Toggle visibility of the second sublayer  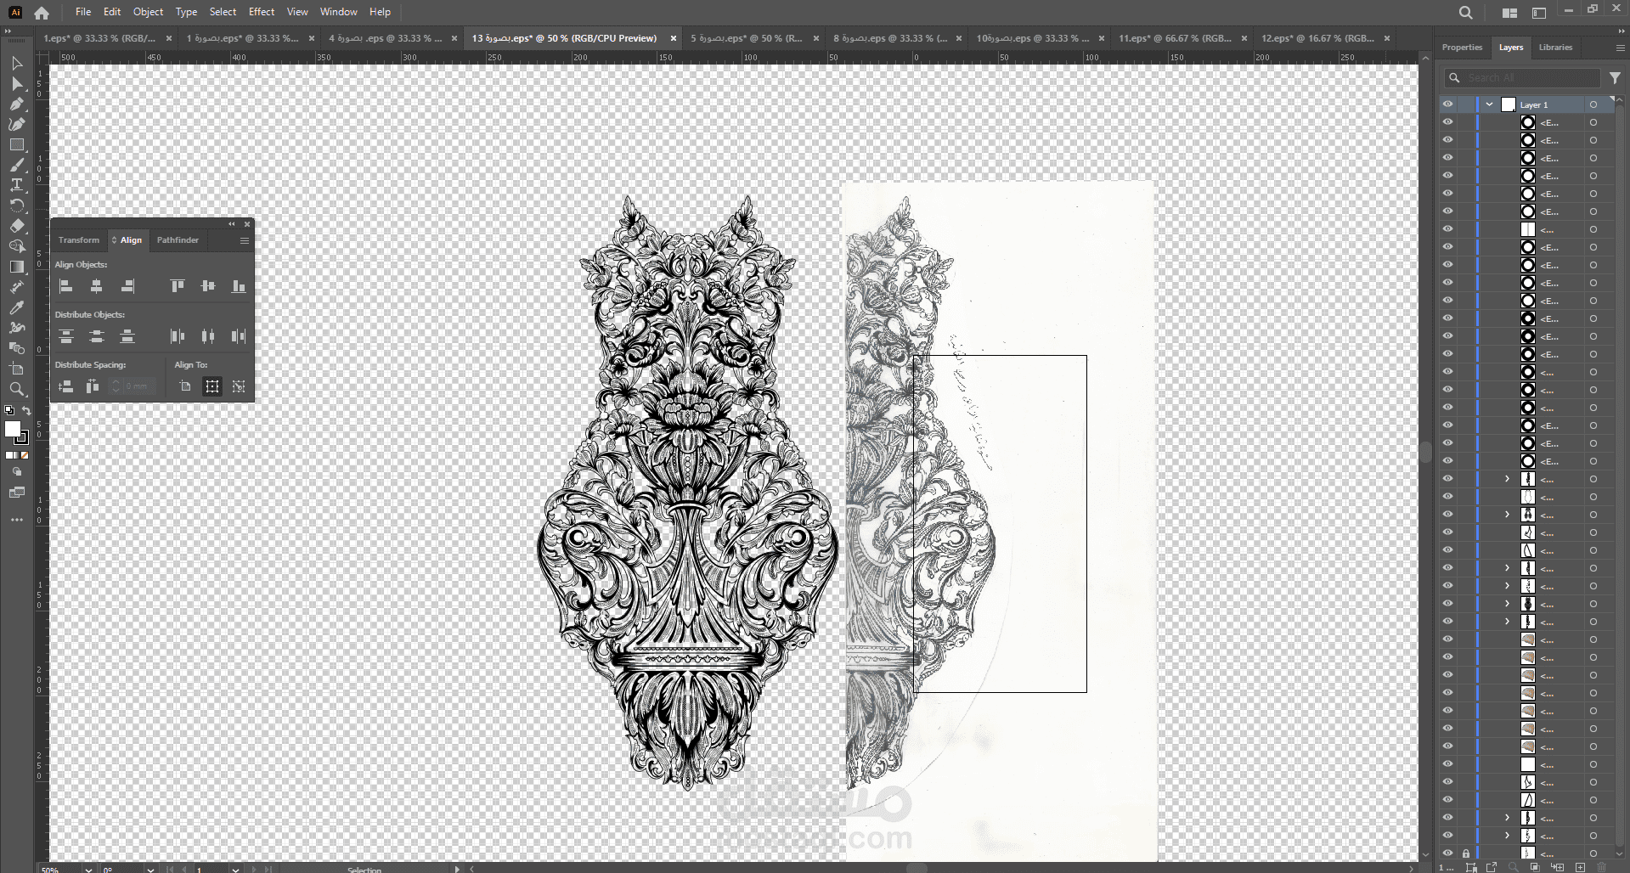(1447, 140)
